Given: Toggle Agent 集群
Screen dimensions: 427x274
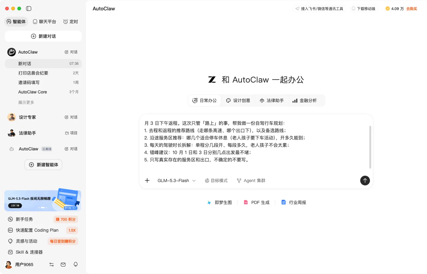Looking at the screenshot, I should 251,181.
